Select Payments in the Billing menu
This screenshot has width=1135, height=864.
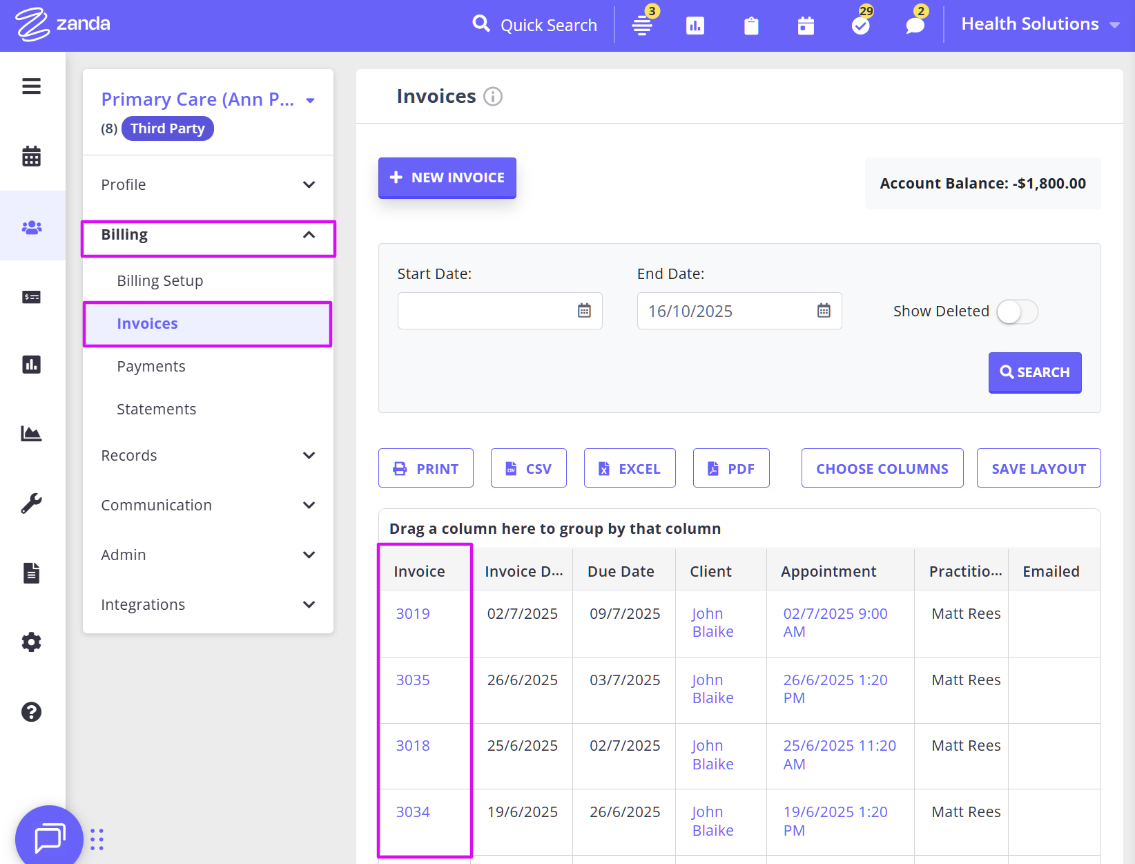click(151, 367)
